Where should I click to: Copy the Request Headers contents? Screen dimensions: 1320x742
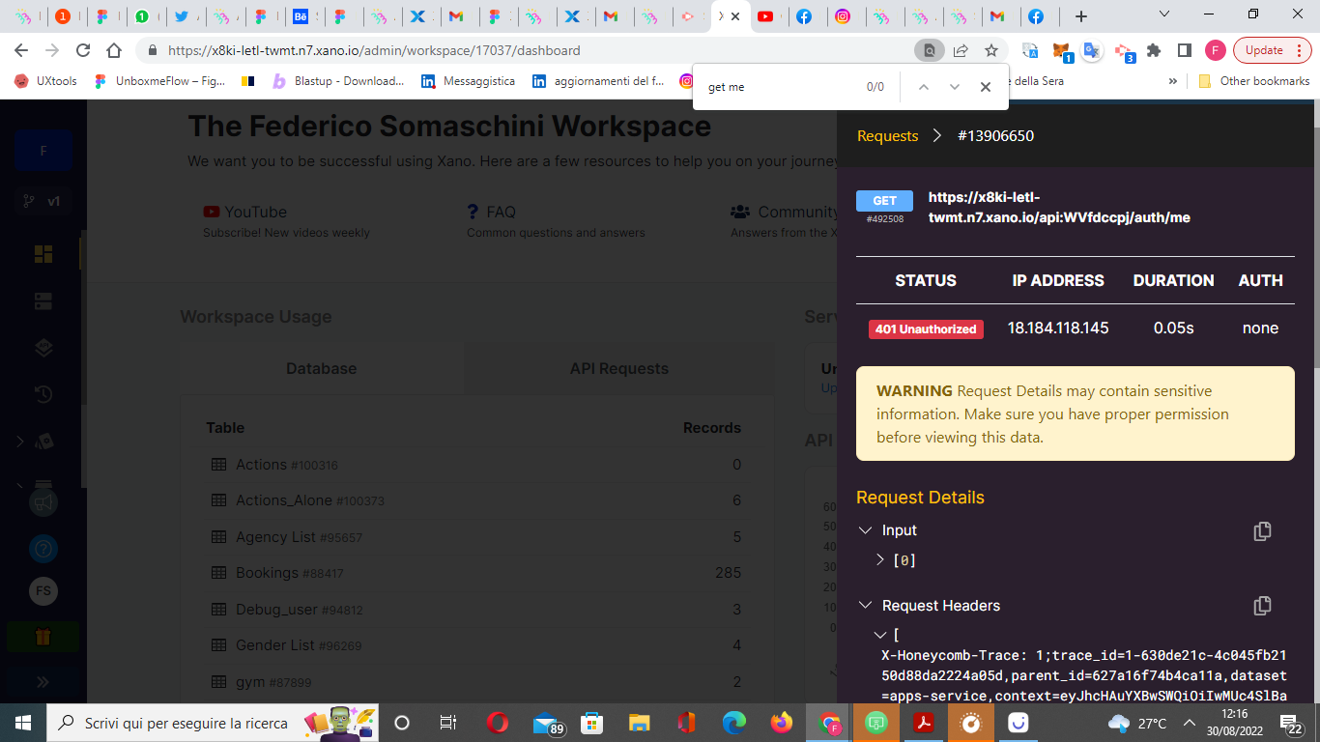[1262, 606]
